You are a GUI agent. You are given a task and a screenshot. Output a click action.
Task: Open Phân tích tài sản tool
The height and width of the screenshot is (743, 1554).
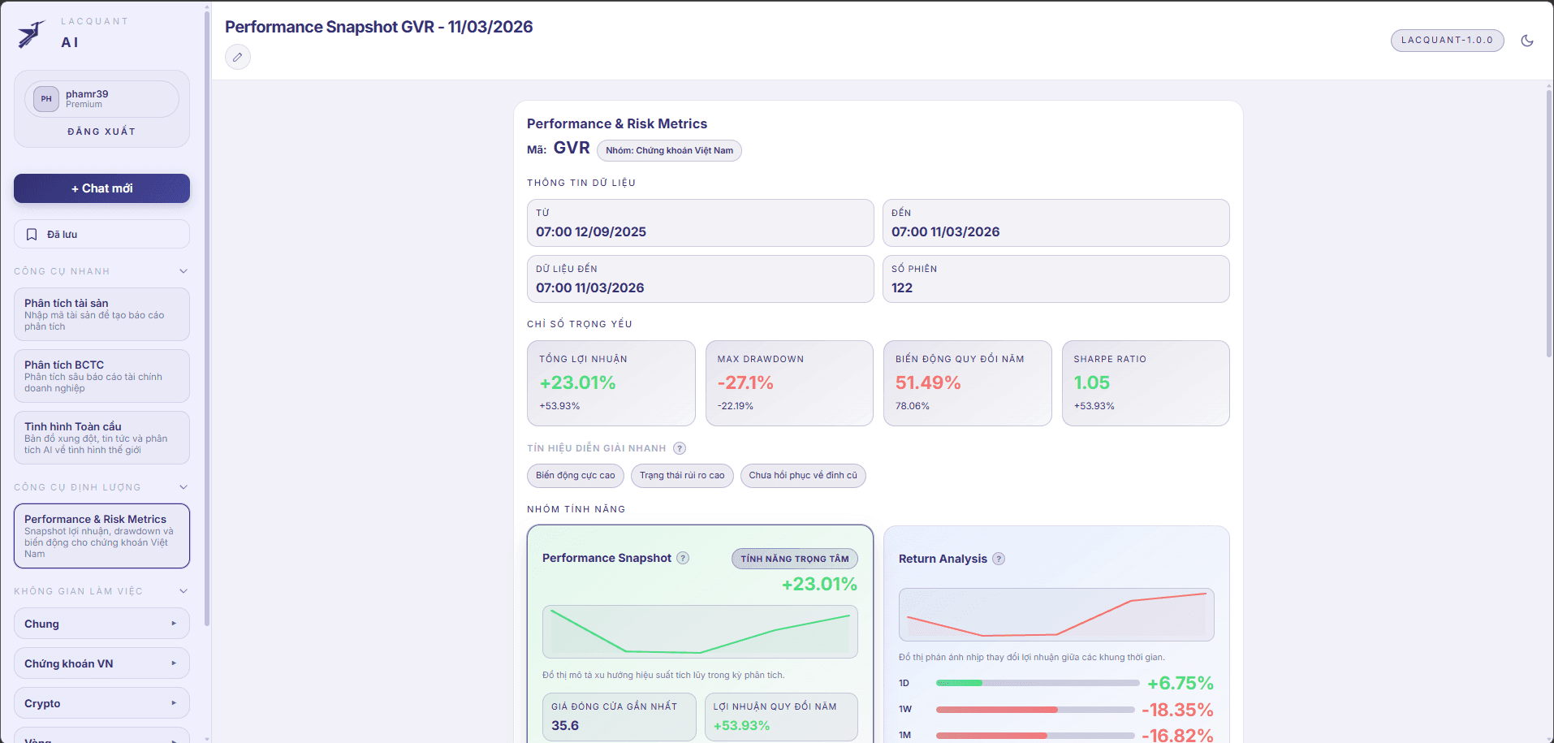[x=101, y=314]
